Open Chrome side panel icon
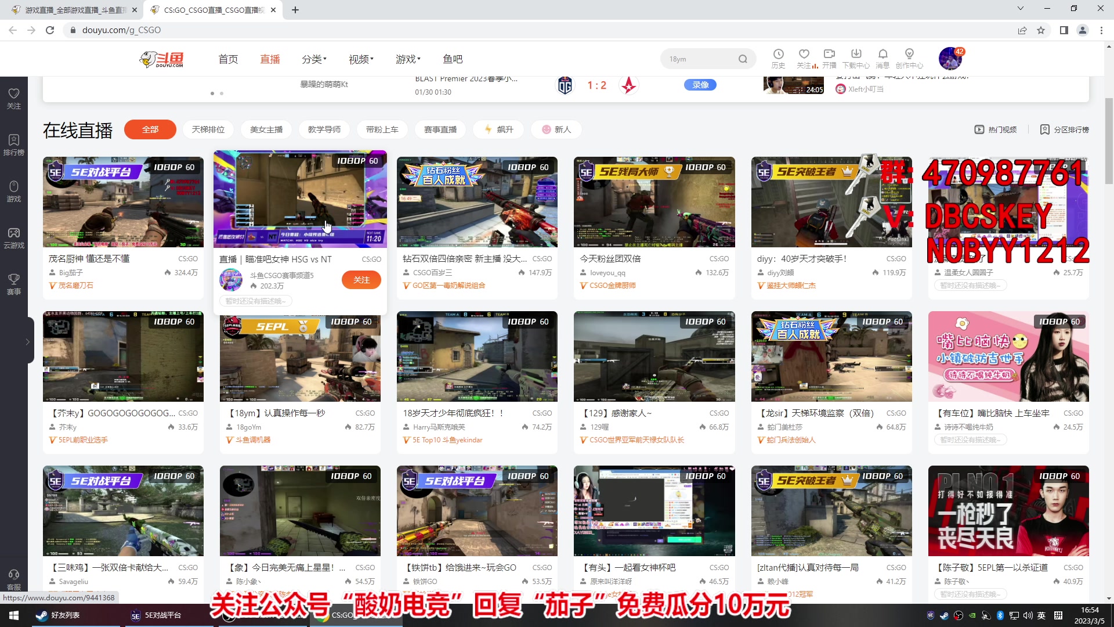The width and height of the screenshot is (1114, 627). (1064, 30)
